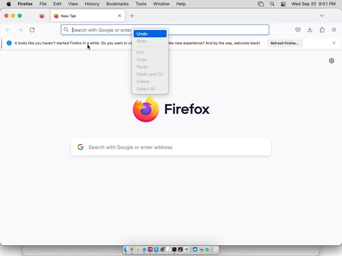Viewport: 342px width, 256px height.
Task: Open the Downloads panel
Action: click(x=310, y=30)
